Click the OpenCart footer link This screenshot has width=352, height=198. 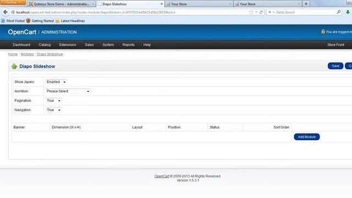(x=162, y=176)
